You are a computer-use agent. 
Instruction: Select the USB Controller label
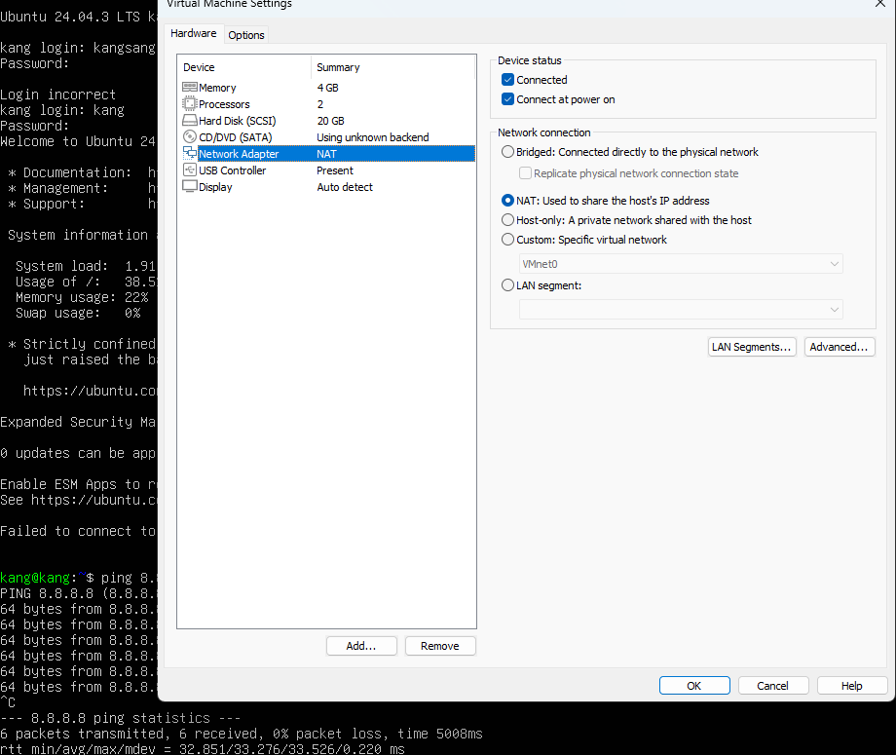(x=232, y=170)
